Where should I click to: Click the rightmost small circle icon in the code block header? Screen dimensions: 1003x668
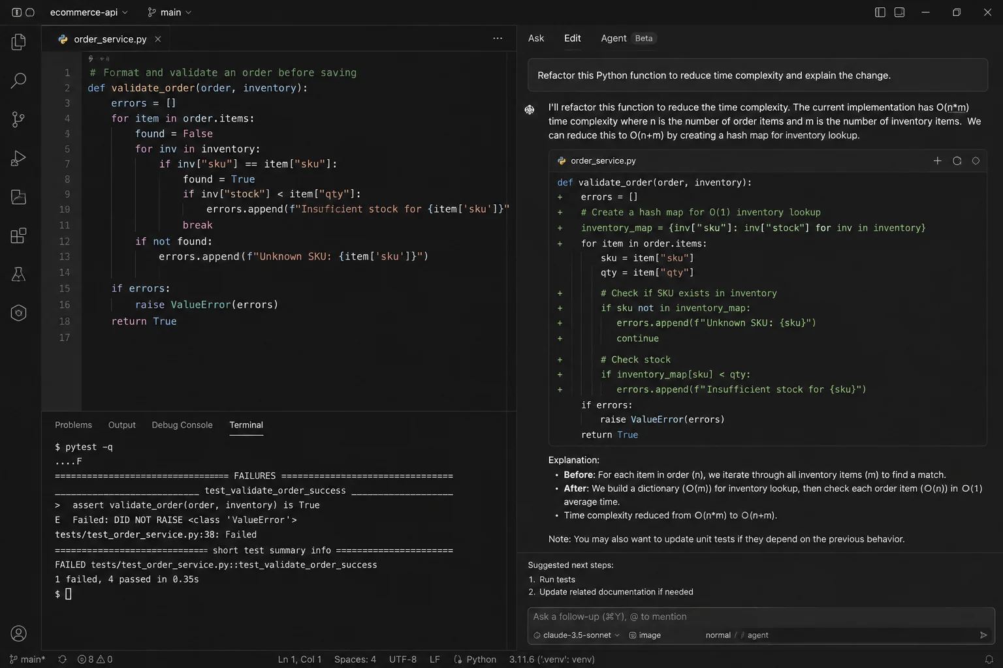coord(976,161)
